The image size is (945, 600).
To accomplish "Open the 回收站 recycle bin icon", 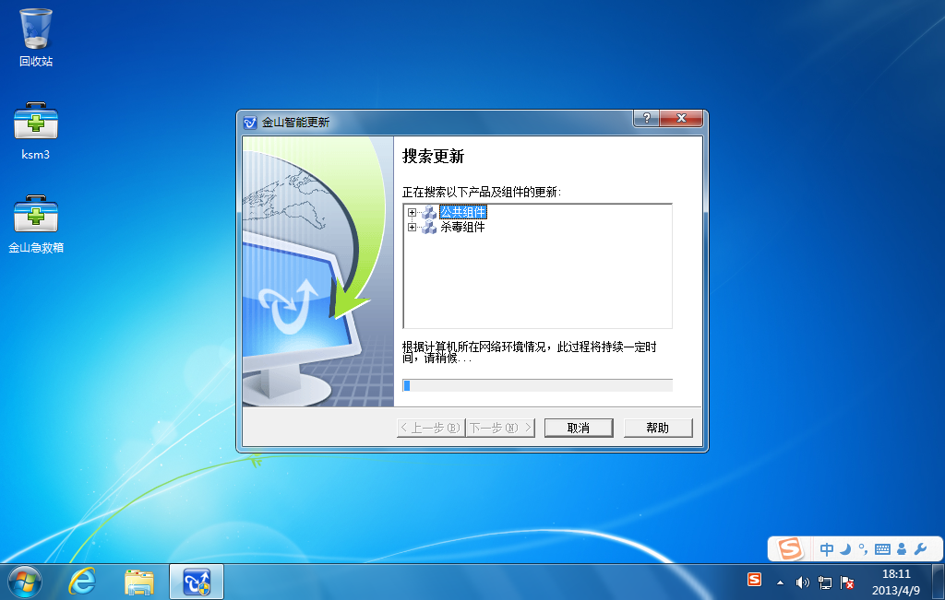I will pos(36,37).
